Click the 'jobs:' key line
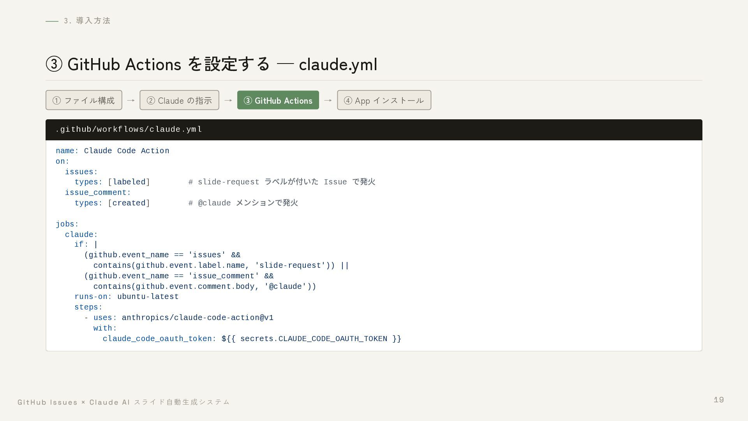 67,224
